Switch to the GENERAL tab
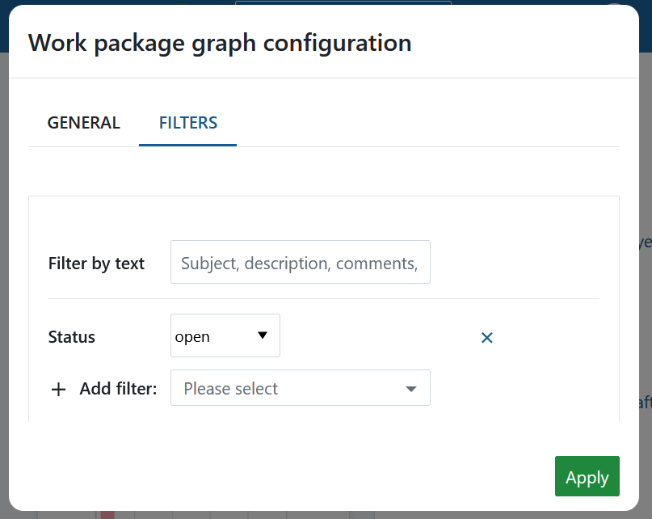The height and width of the screenshot is (519, 652). pyautogui.click(x=83, y=122)
